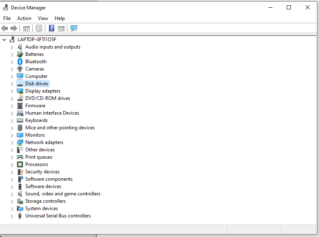Select the Computer tree item label

click(x=36, y=76)
